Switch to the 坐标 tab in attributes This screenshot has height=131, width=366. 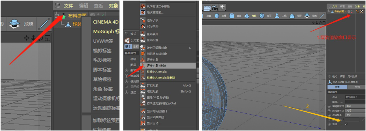(357, 87)
